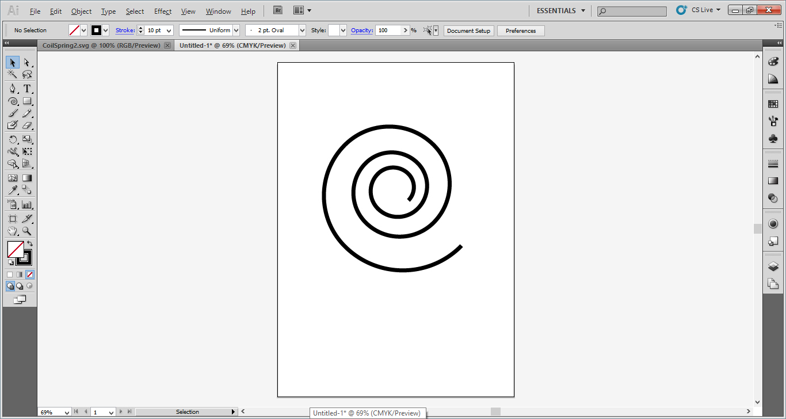Image resolution: width=786 pixels, height=419 pixels.
Task: Choose the Blob Brush tool
Action: point(13,125)
